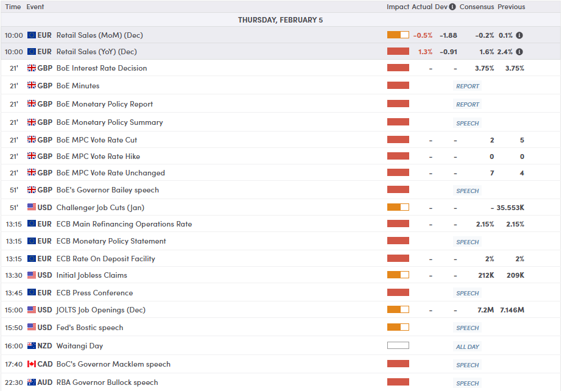Click the THURSDAY, FEBRUARY 5 date header
562x391 pixels.
point(280,20)
